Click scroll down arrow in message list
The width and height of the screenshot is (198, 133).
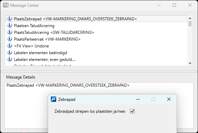pyautogui.click(x=190, y=63)
